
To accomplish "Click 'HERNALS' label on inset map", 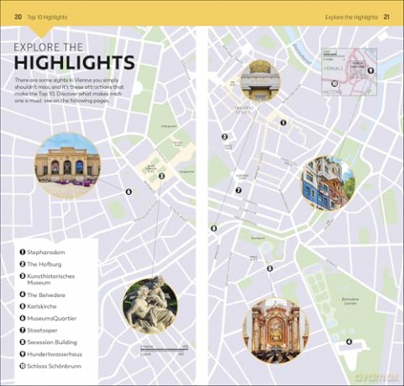I will [x=333, y=69].
